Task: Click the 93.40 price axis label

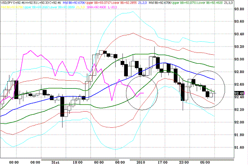Action: click(x=239, y=34)
